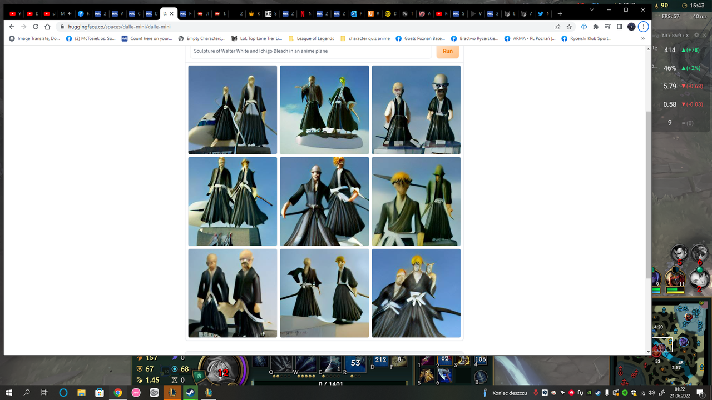The height and width of the screenshot is (400, 712).
Task: Open File Explorer from the taskbar
Action: pyautogui.click(x=81, y=392)
